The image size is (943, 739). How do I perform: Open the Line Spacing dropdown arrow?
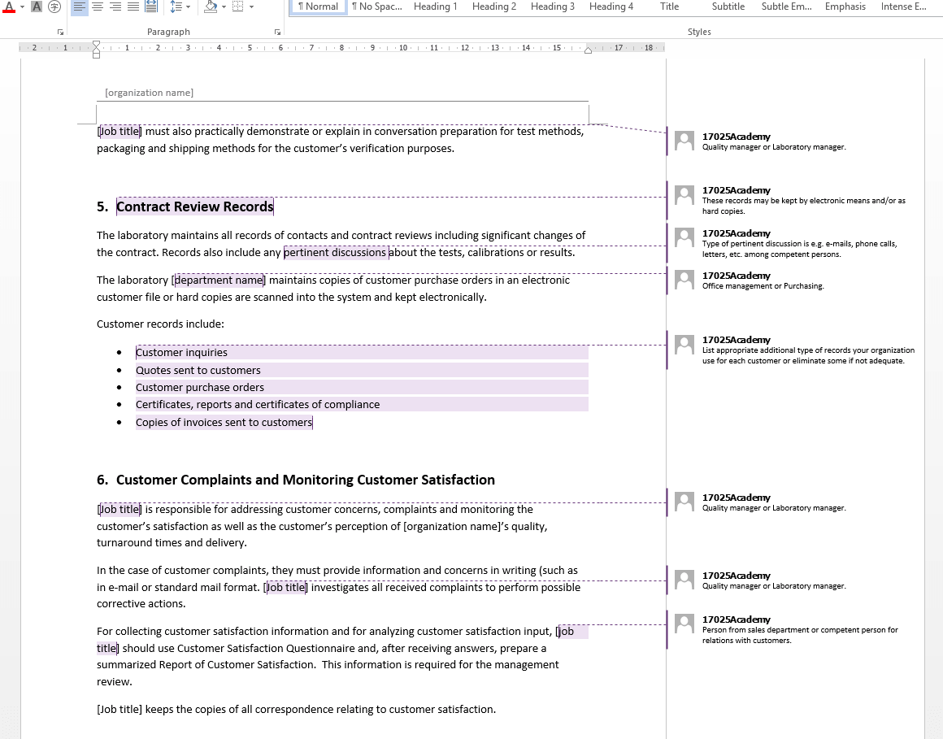(x=186, y=7)
